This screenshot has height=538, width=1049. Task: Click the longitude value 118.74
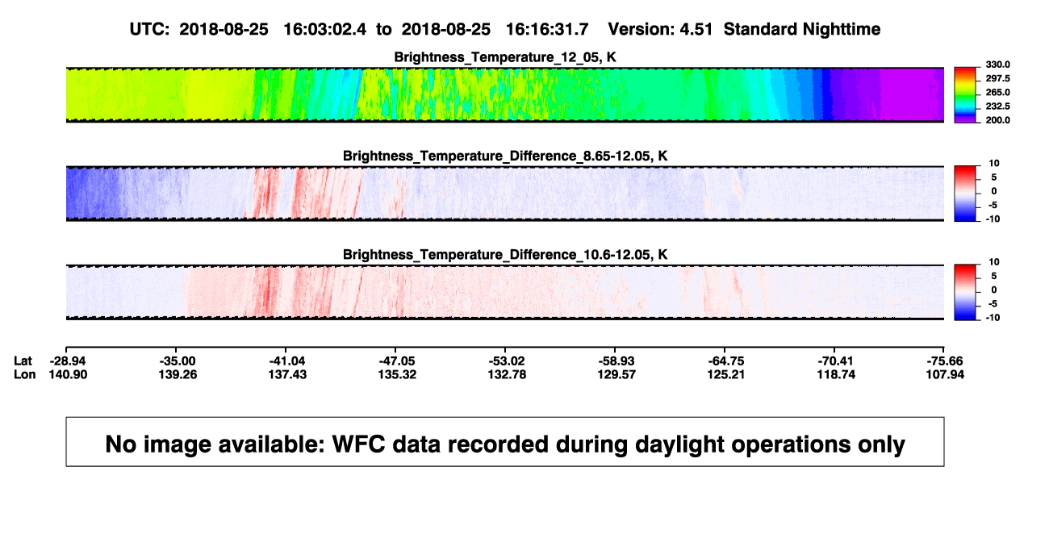(834, 374)
